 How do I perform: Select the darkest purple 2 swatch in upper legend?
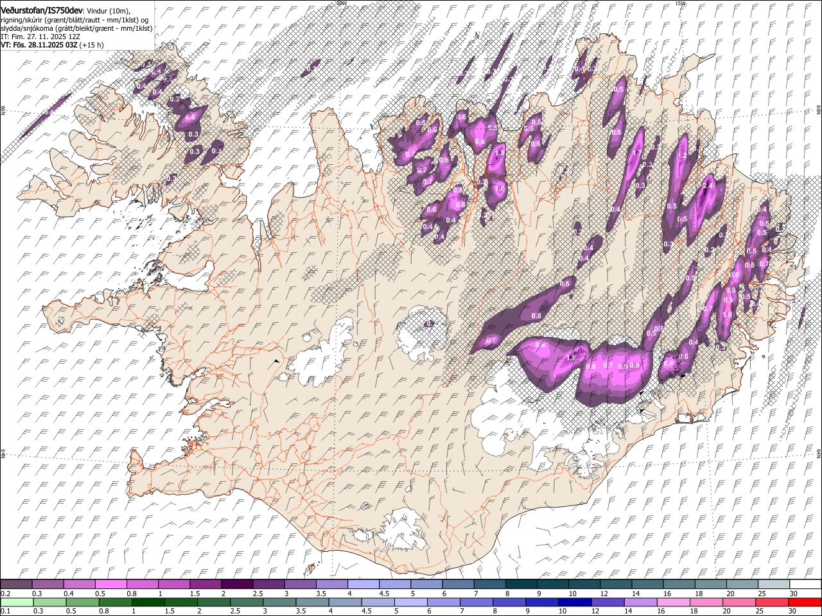237,585
